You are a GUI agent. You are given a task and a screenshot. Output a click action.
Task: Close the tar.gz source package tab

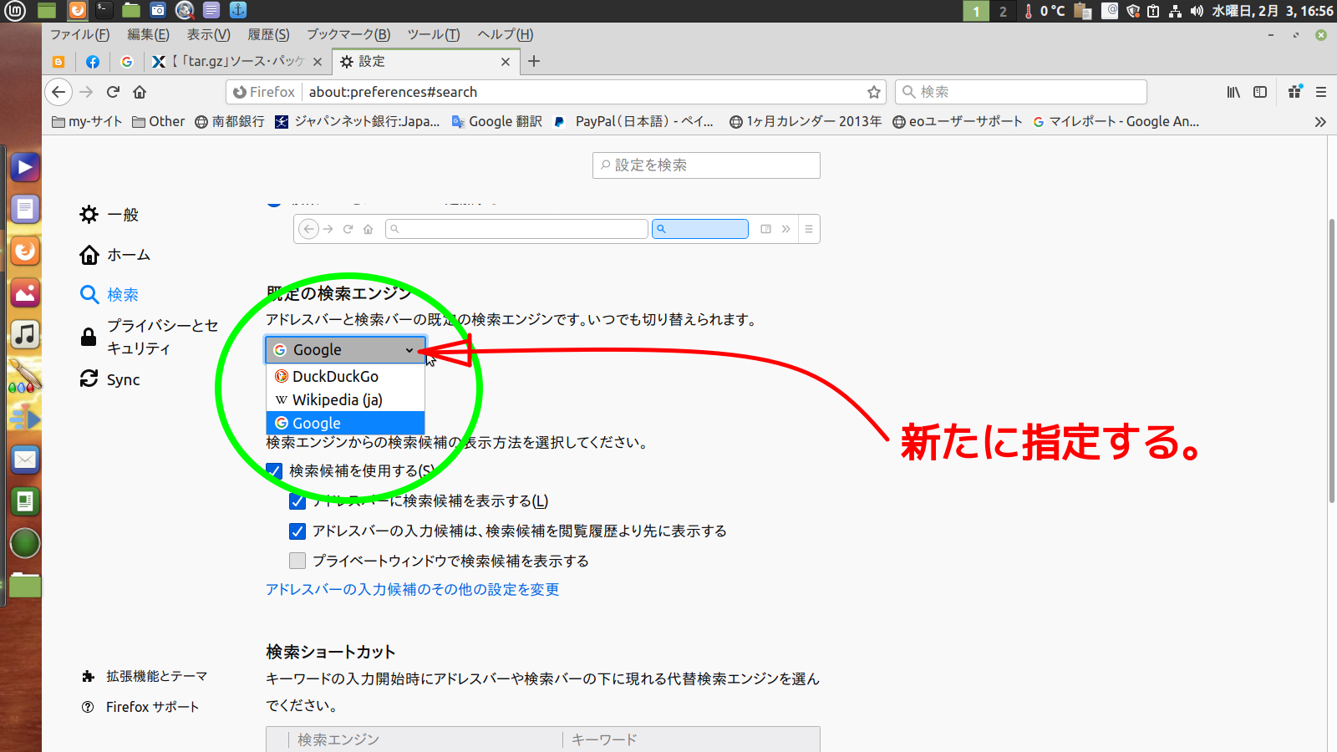coord(318,62)
